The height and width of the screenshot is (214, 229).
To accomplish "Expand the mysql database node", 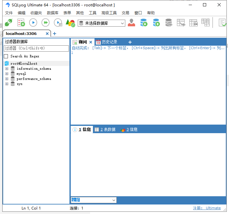I will click(x=7, y=74).
